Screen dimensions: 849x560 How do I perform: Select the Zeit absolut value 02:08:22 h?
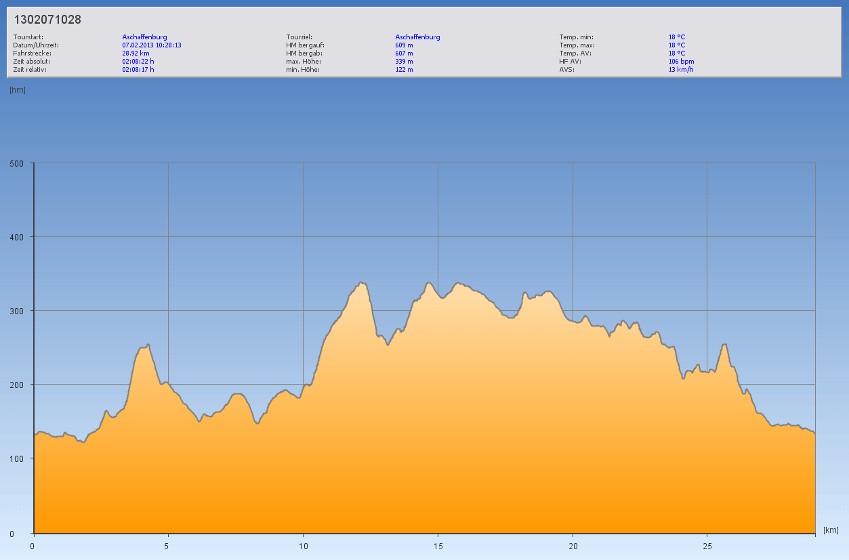(138, 61)
